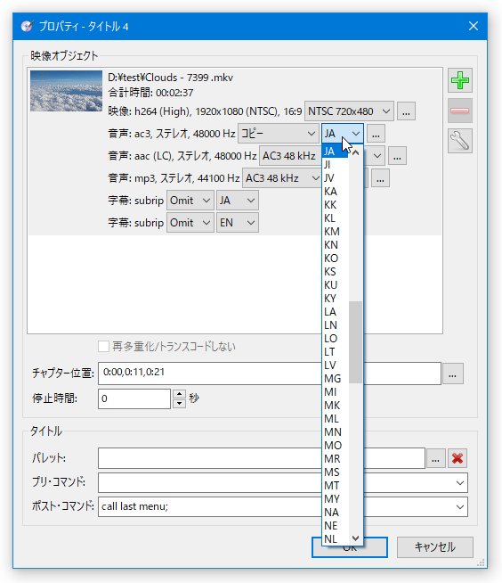
Task: Select MS in the language list
Action: click(336, 472)
